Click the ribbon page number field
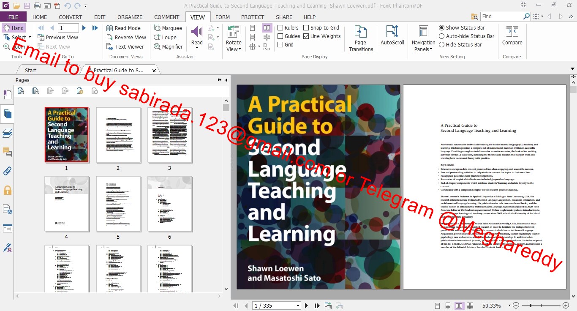This screenshot has width=577, height=311. click(68, 28)
